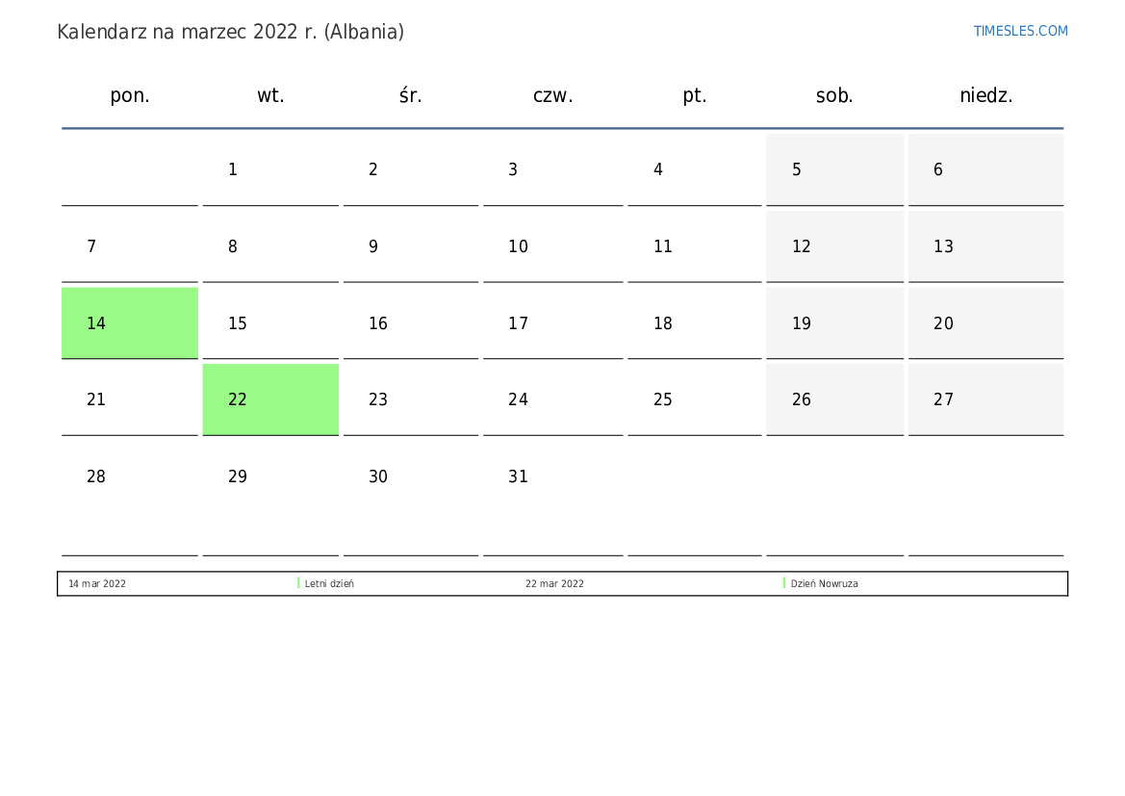The image size is (1125, 796).
Task: Open the TIMESLES.COM link
Action: 1020,31
